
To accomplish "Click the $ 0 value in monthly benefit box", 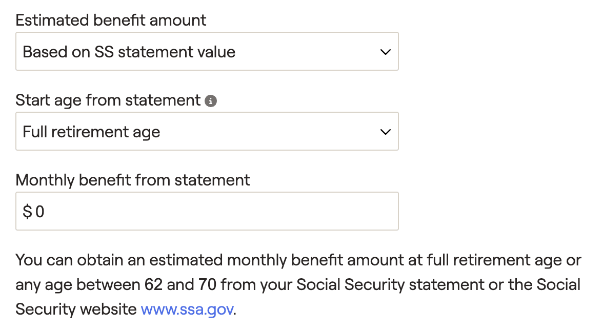I will coord(34,212).
